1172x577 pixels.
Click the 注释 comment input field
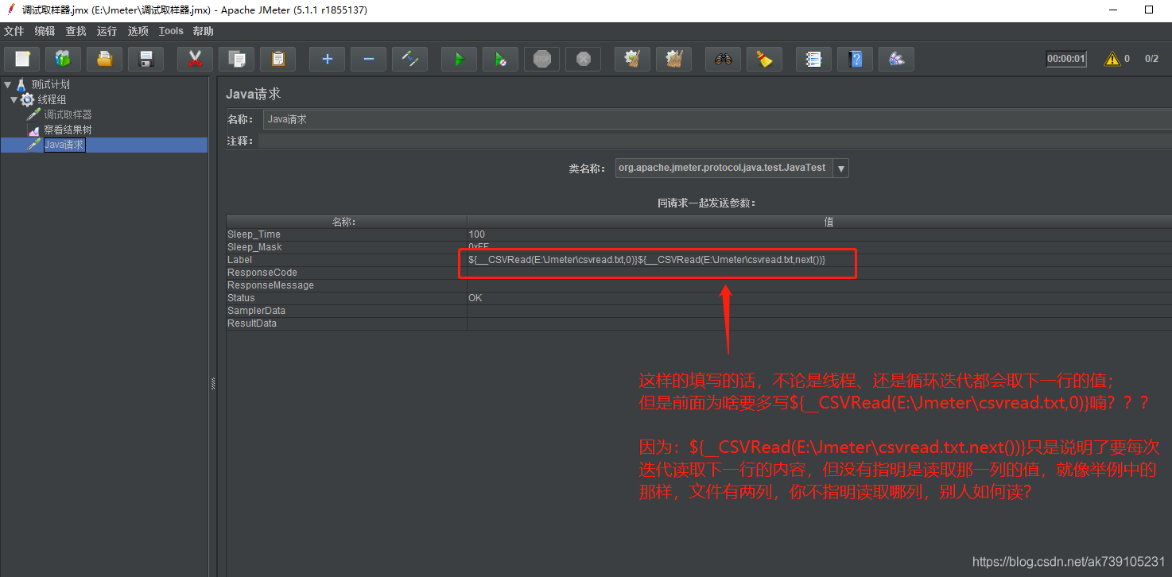pyautogui.click(x=715, y=141)
